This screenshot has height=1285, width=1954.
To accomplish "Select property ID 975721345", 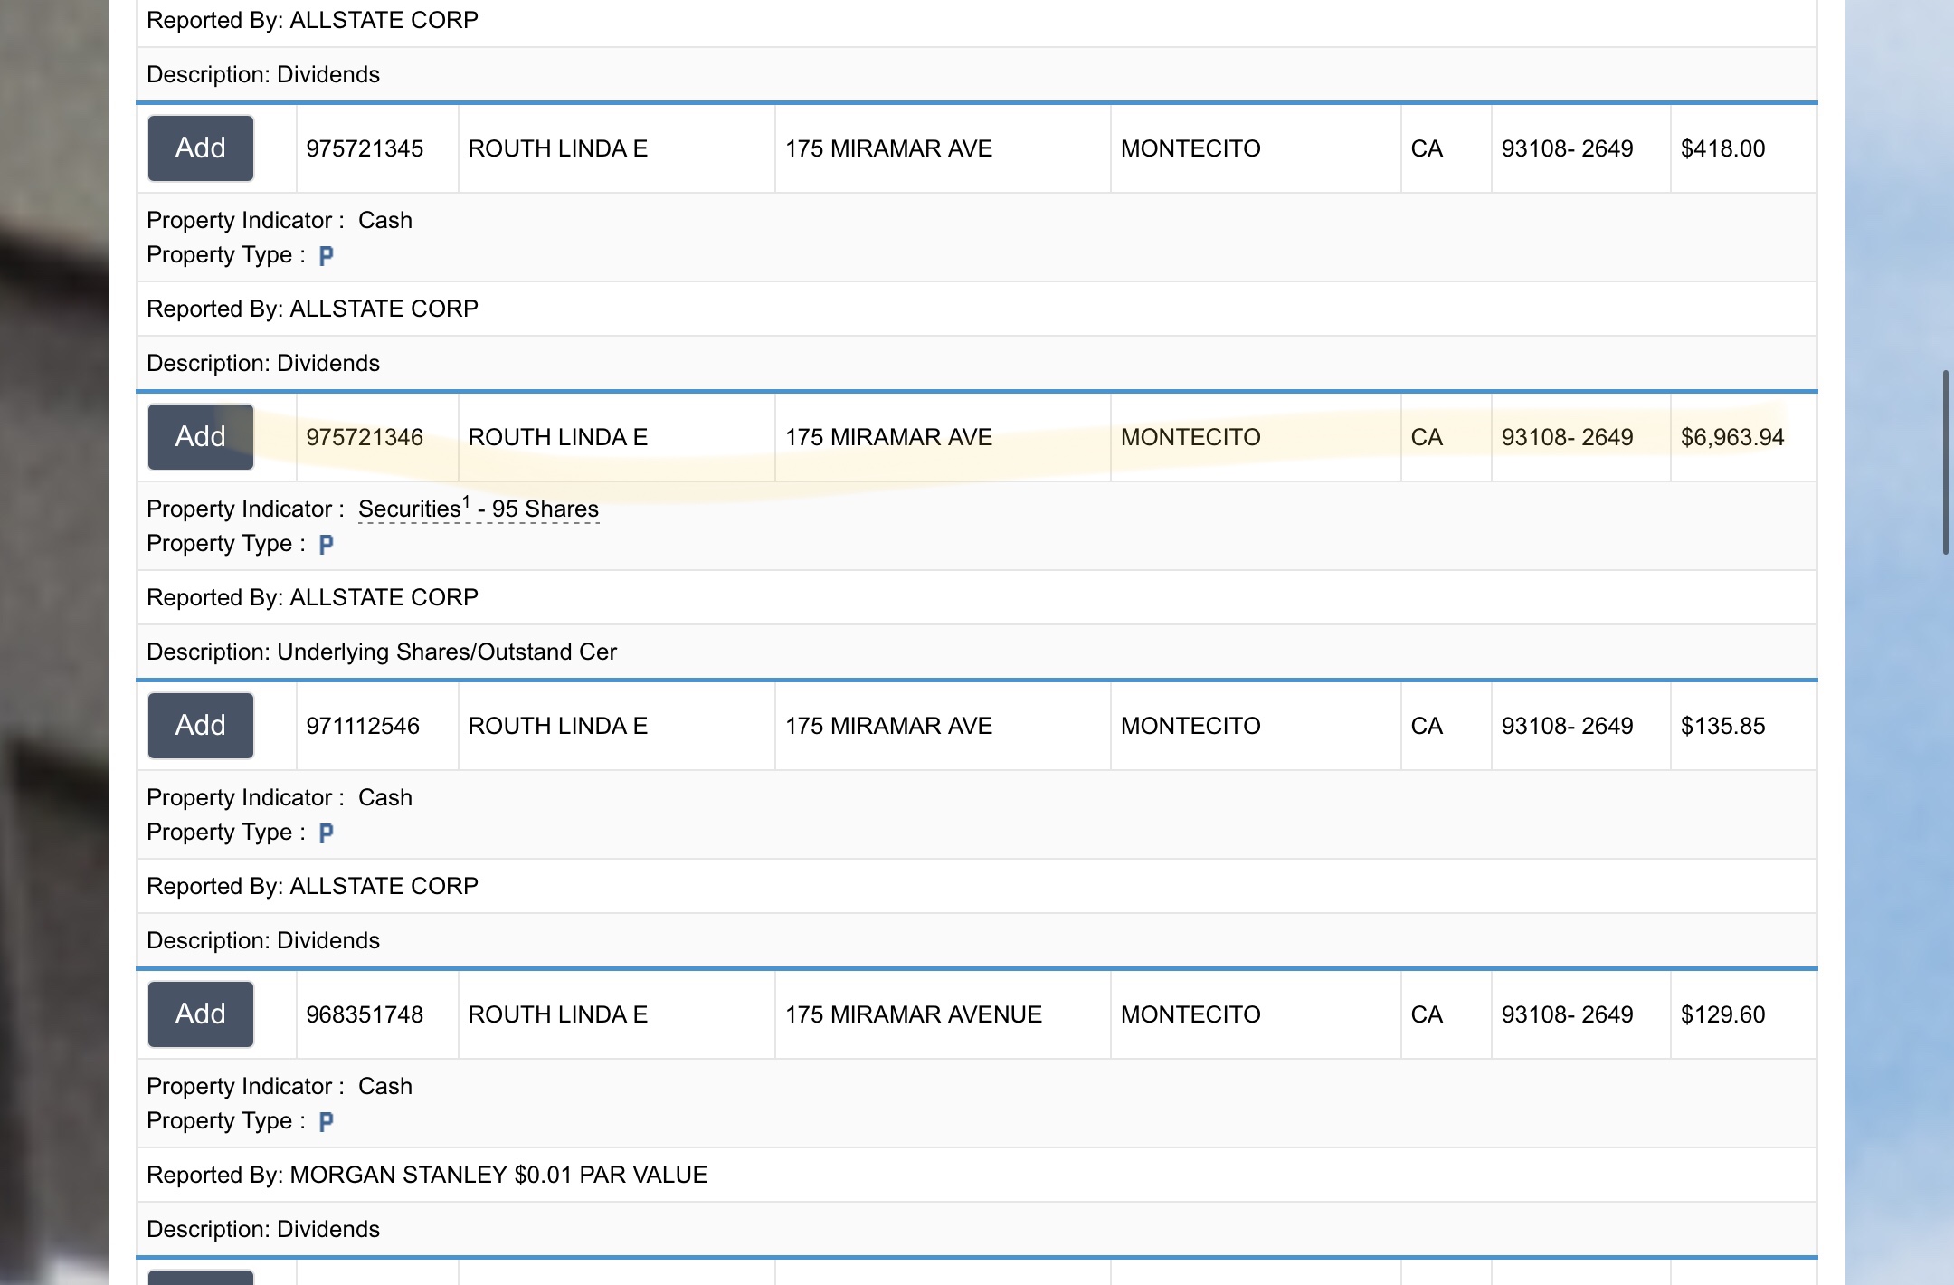I will pyautogui.click(x=365, y=148).
